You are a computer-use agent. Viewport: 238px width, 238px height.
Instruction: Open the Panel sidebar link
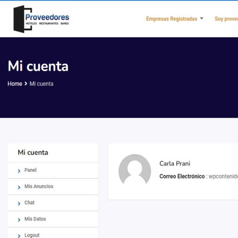(30, 170)
